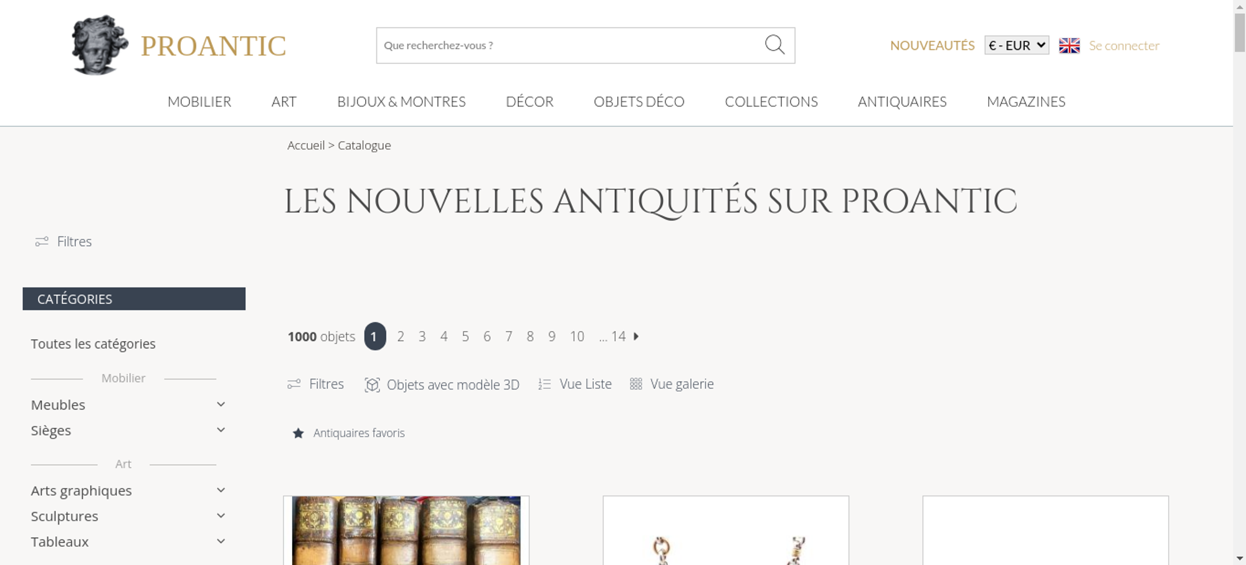Viewport: 1246px width, 565px height.
Task: Open the antique books thumbnail
Action: click(406, 530)
